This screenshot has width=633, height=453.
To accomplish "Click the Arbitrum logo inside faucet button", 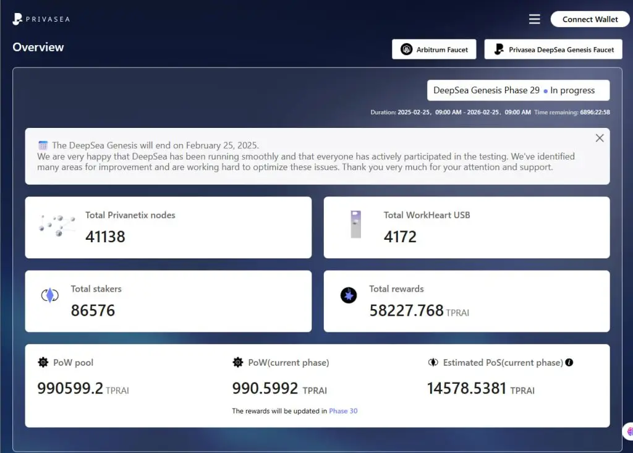I will [406, 49].
